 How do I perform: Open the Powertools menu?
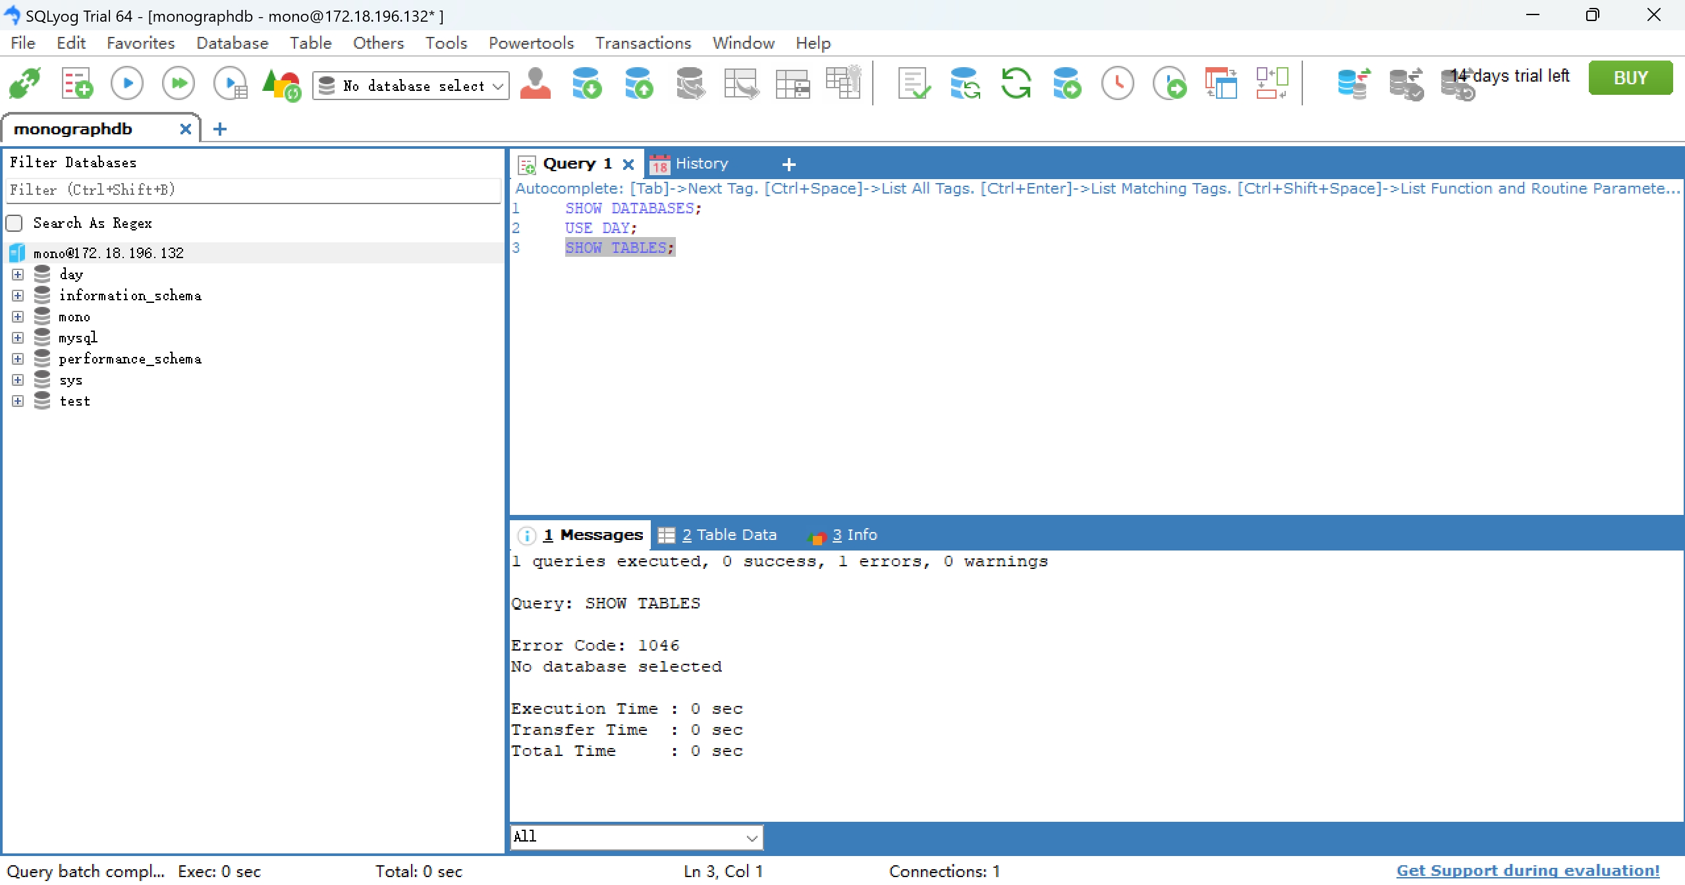tap(531, 43)
